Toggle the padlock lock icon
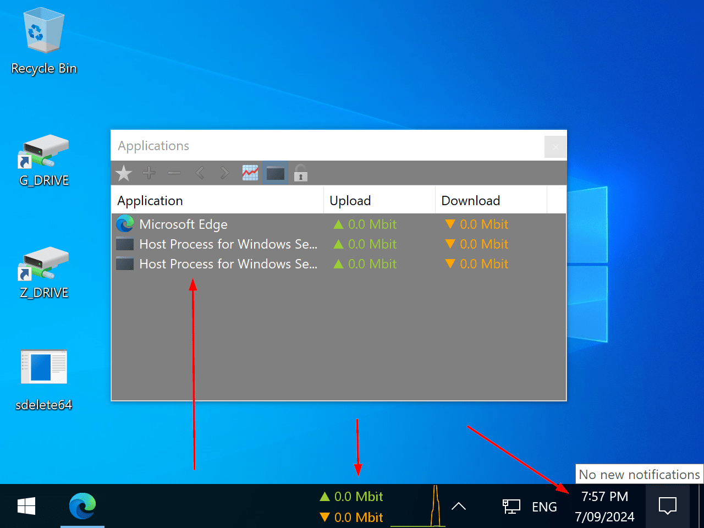The image size is (704, 528). [x=300, y=173]
